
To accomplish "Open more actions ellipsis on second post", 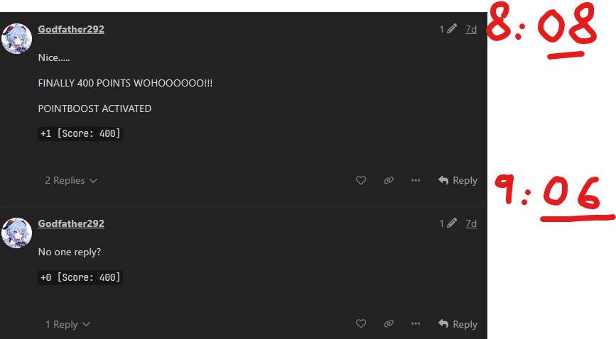I will point(416,323).
